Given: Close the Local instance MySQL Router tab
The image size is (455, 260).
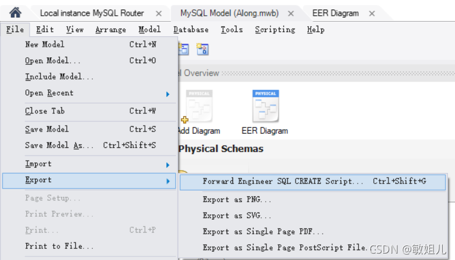Looking at the screenshot, I should [158, 13].
